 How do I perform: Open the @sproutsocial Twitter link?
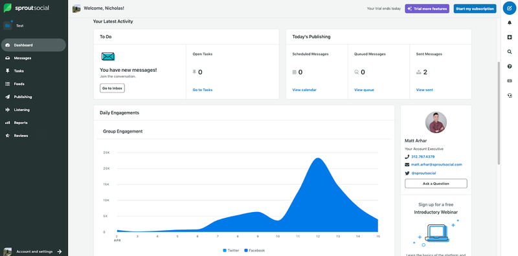pos(423,173)
